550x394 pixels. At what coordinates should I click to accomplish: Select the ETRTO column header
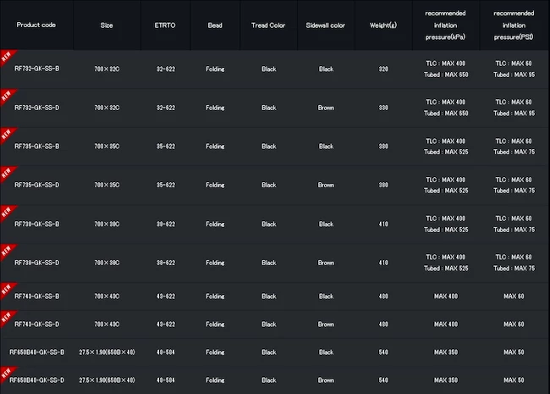(x=165, y=25)
